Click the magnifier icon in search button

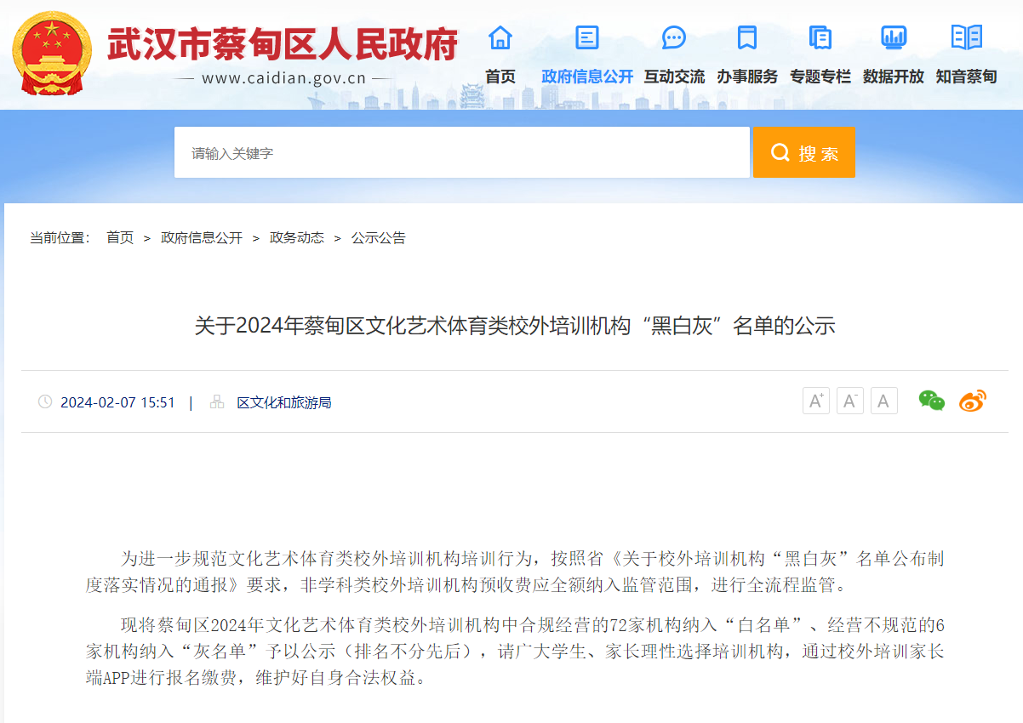coord(780,152)
